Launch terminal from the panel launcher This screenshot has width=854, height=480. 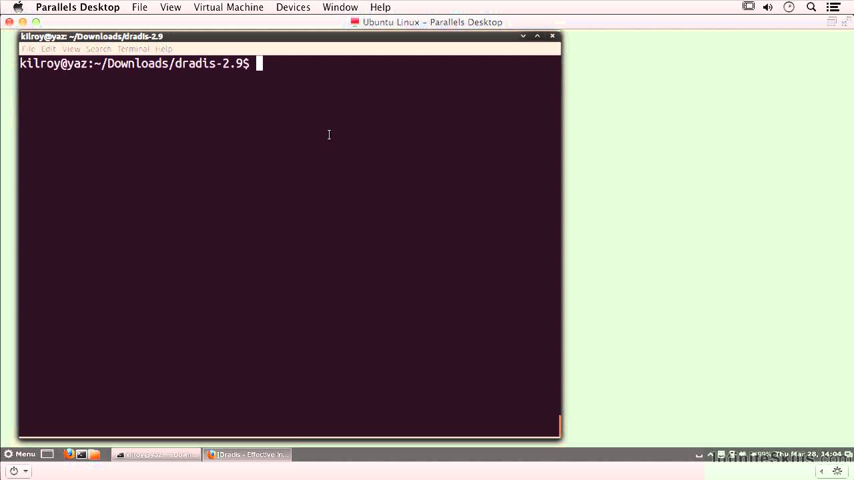81,454
